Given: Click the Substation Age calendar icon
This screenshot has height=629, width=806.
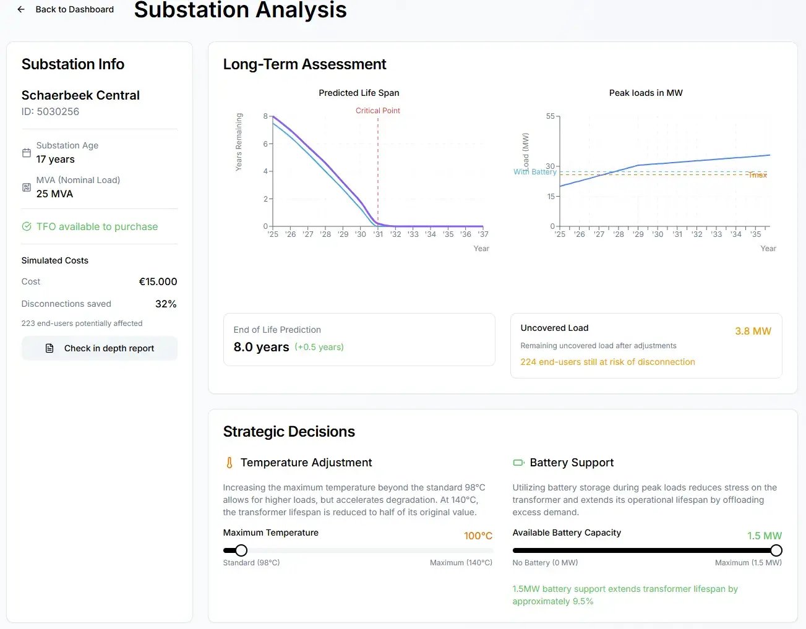Looking at the screenshot, I should (27, 153).
